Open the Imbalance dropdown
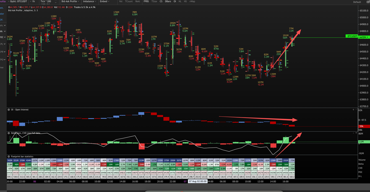The width and height of the screenshot is (370, 192). [89, 2]
